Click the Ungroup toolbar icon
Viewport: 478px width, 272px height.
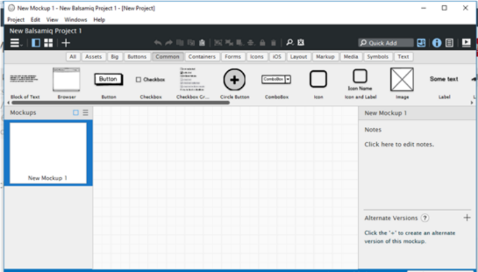(x=229, y=43)
